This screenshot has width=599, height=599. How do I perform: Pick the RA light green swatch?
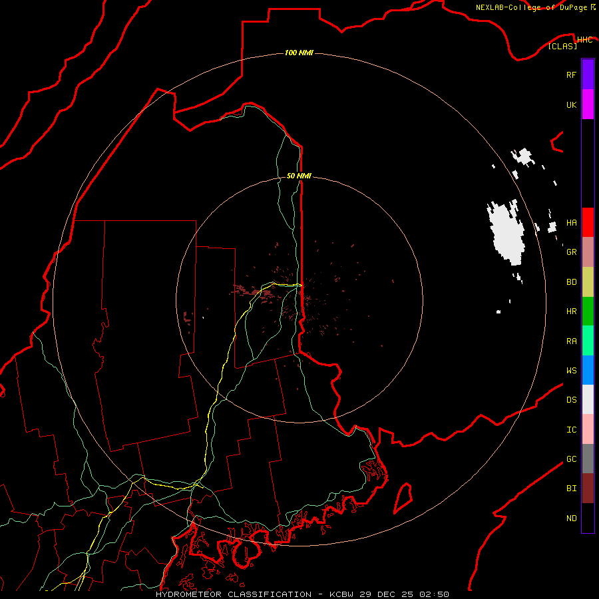coord(588,341)
